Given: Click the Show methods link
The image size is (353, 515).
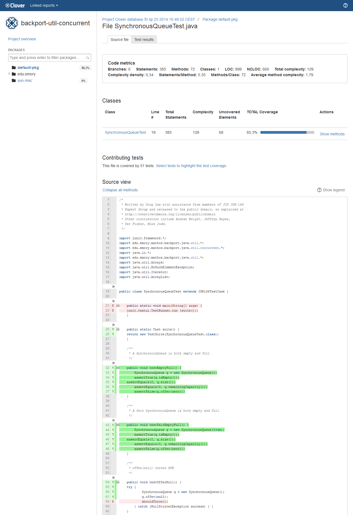Looking at the screenshot, I should coord(332,134).
